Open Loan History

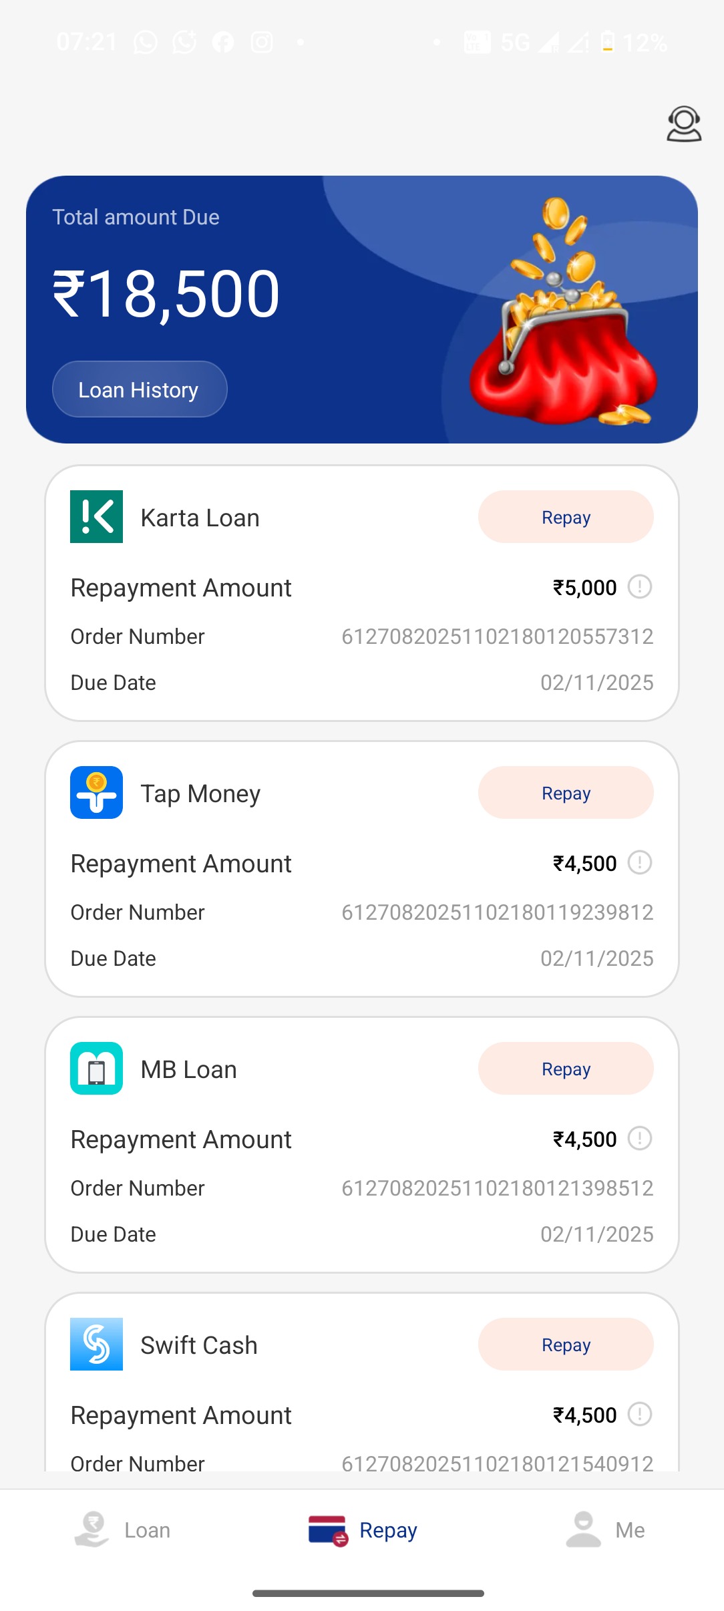[x=139, y=389]
